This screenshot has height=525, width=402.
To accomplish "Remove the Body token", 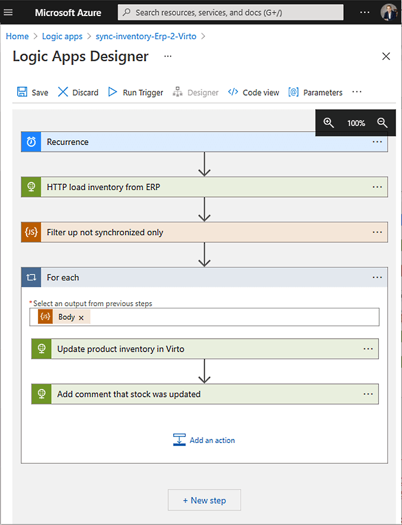I will tap(81, 318).
